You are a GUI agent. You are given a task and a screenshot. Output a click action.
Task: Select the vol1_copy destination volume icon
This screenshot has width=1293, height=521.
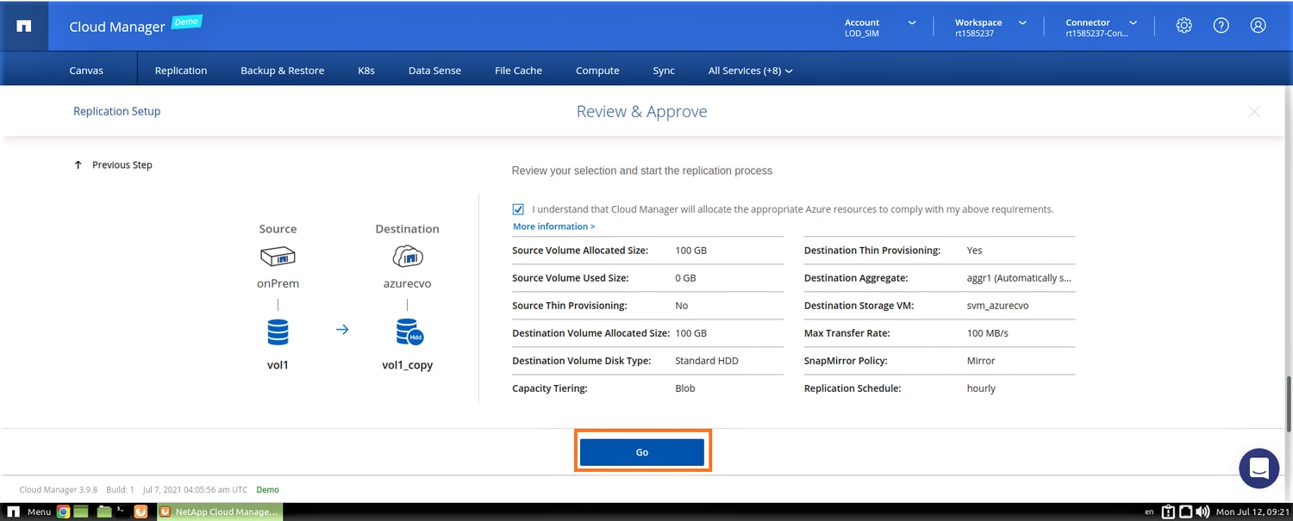(409, 332)
